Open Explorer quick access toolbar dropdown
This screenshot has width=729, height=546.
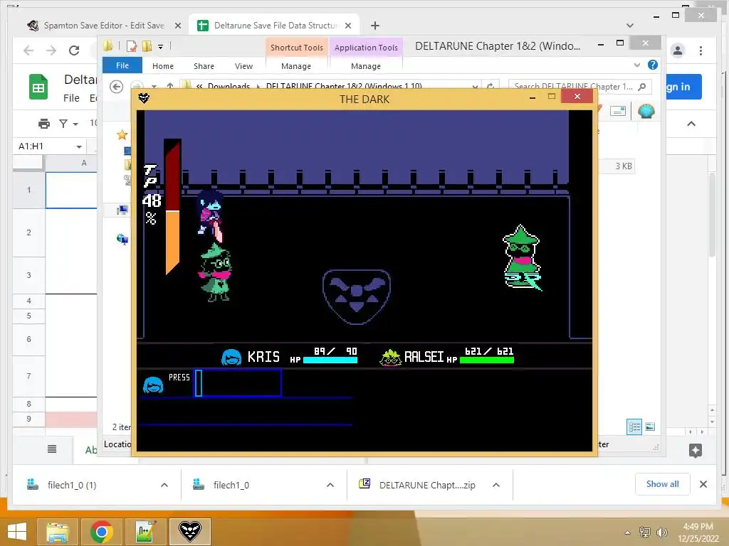tap(160, 46)
